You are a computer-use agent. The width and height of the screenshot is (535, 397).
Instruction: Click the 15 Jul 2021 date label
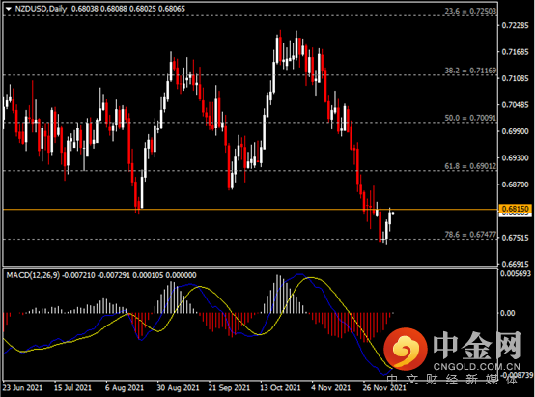coord(72,388)
